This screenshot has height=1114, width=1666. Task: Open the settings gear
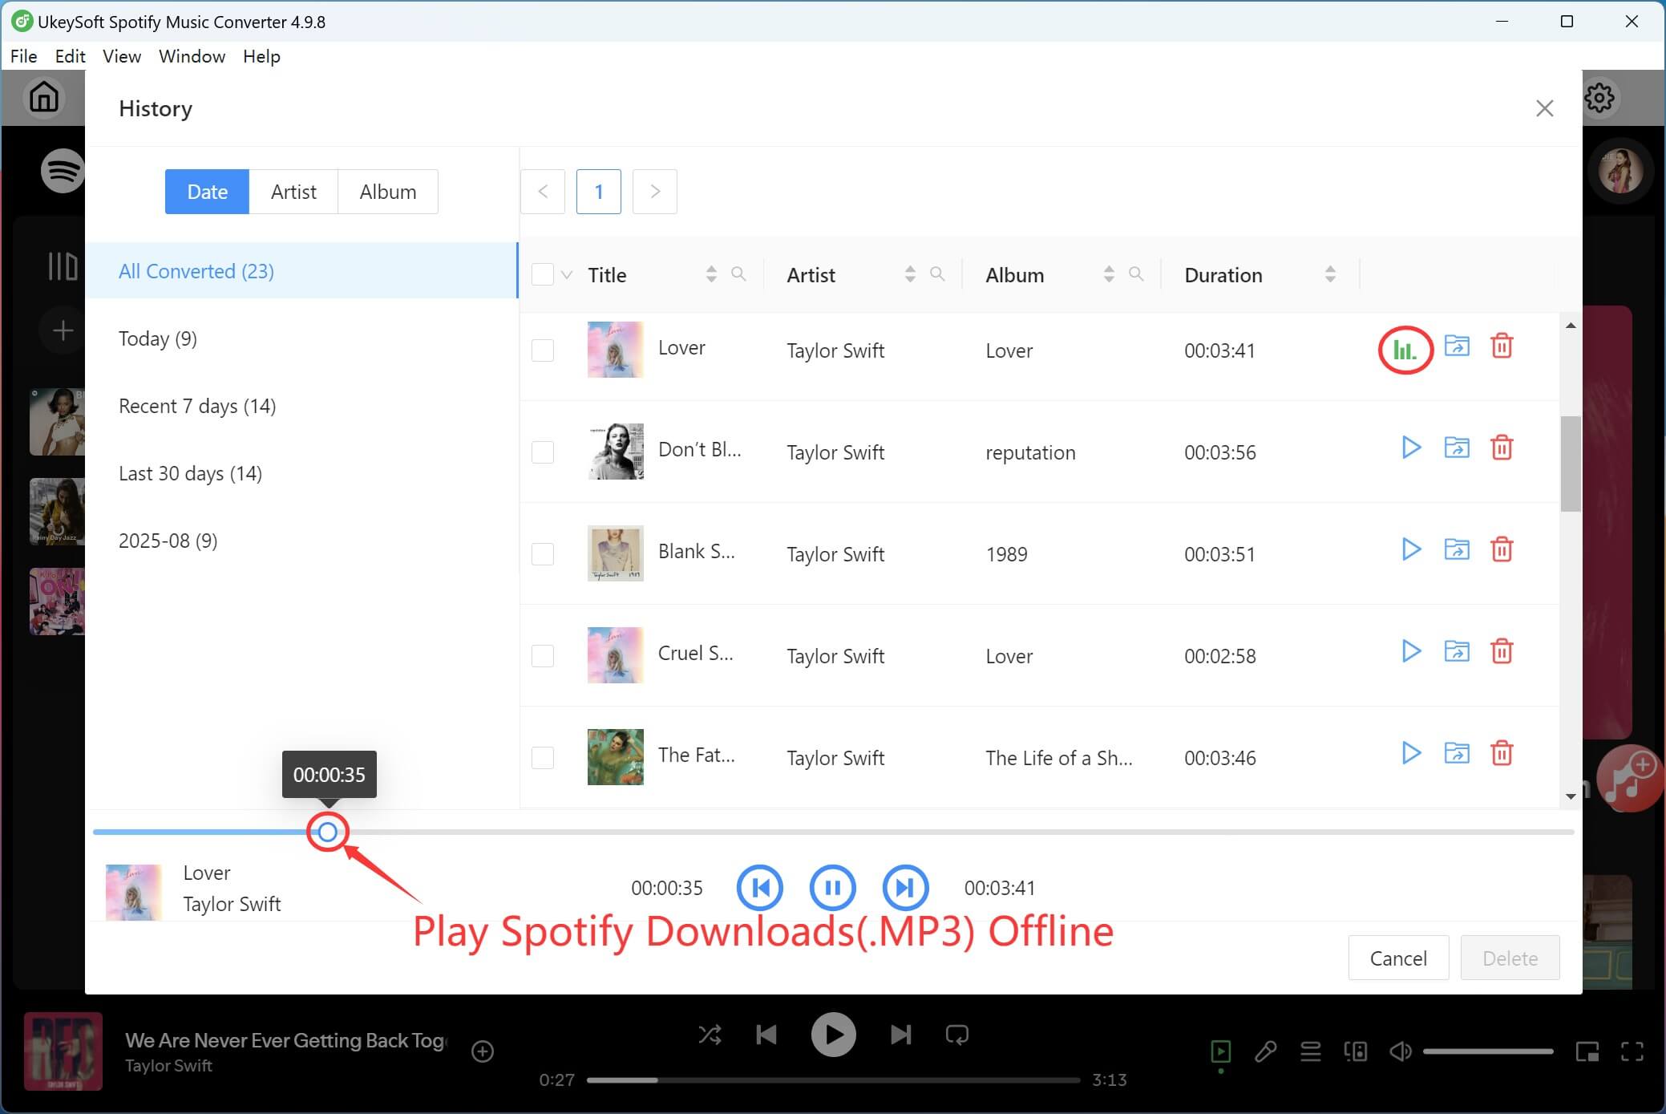(1600, 97)
